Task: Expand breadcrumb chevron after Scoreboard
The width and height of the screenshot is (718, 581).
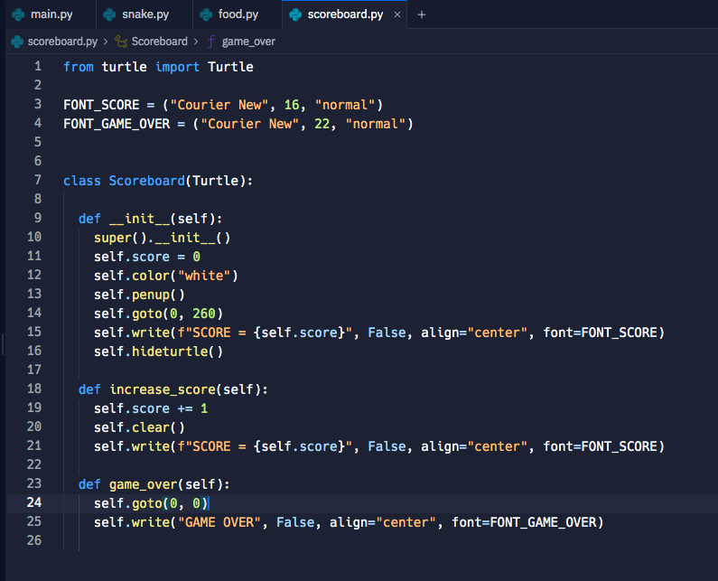Action: (197, 42)
